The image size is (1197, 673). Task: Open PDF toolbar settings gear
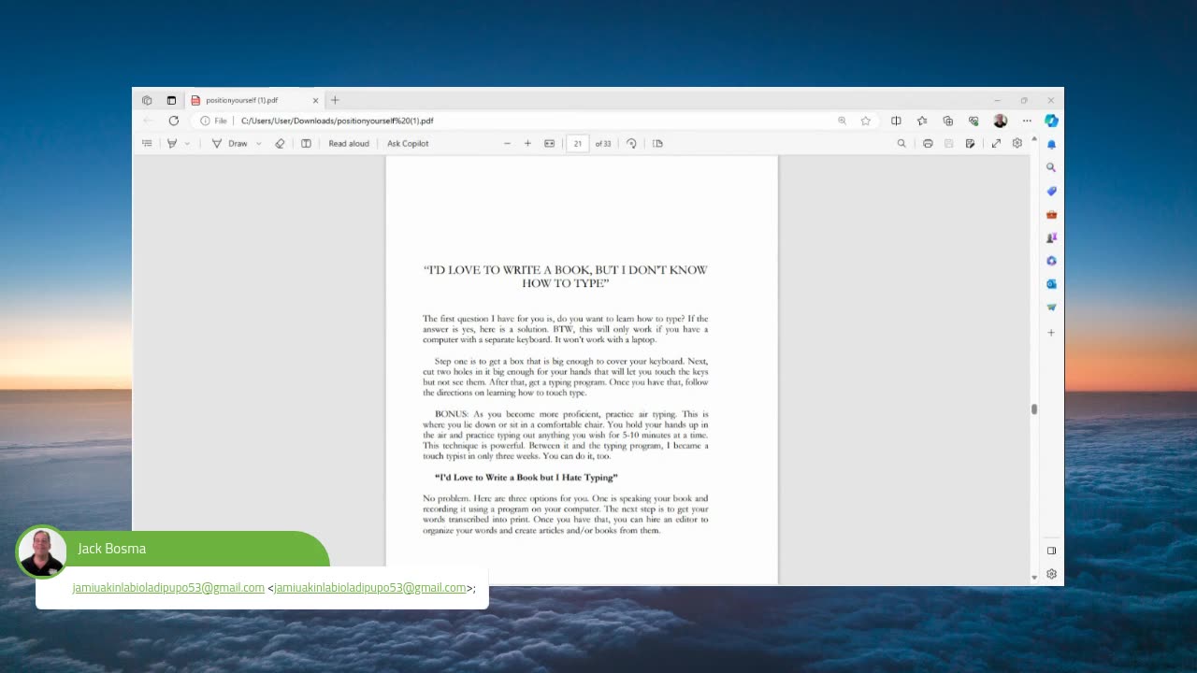click(x=1017, y=143)
